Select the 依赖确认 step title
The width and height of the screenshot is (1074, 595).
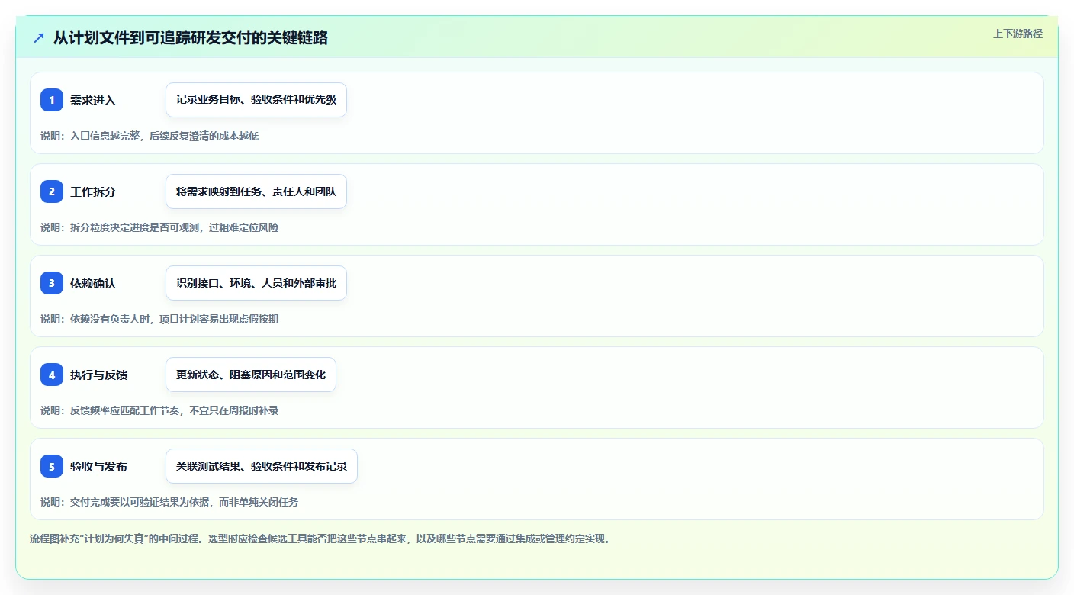click(93, 283)
